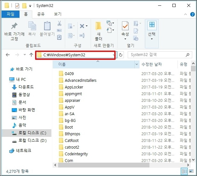Viewport: 197px width, 176px height.
Task: Open the 파일 (File) menu tab
Action: [11, 14]
